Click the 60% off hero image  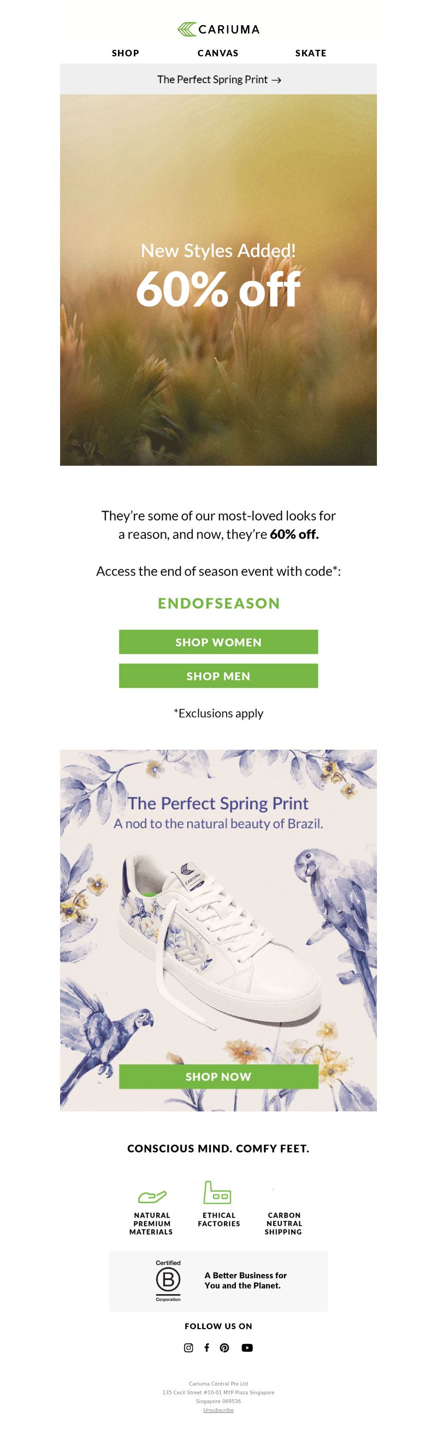tap(218, 280)
